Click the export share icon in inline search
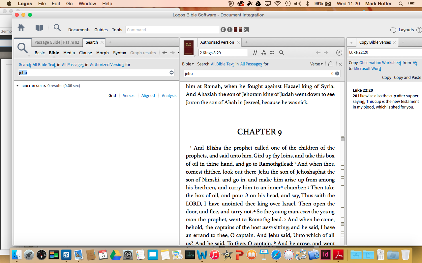The width and height of the screenshot is (422, 263). tap(331, 64)
